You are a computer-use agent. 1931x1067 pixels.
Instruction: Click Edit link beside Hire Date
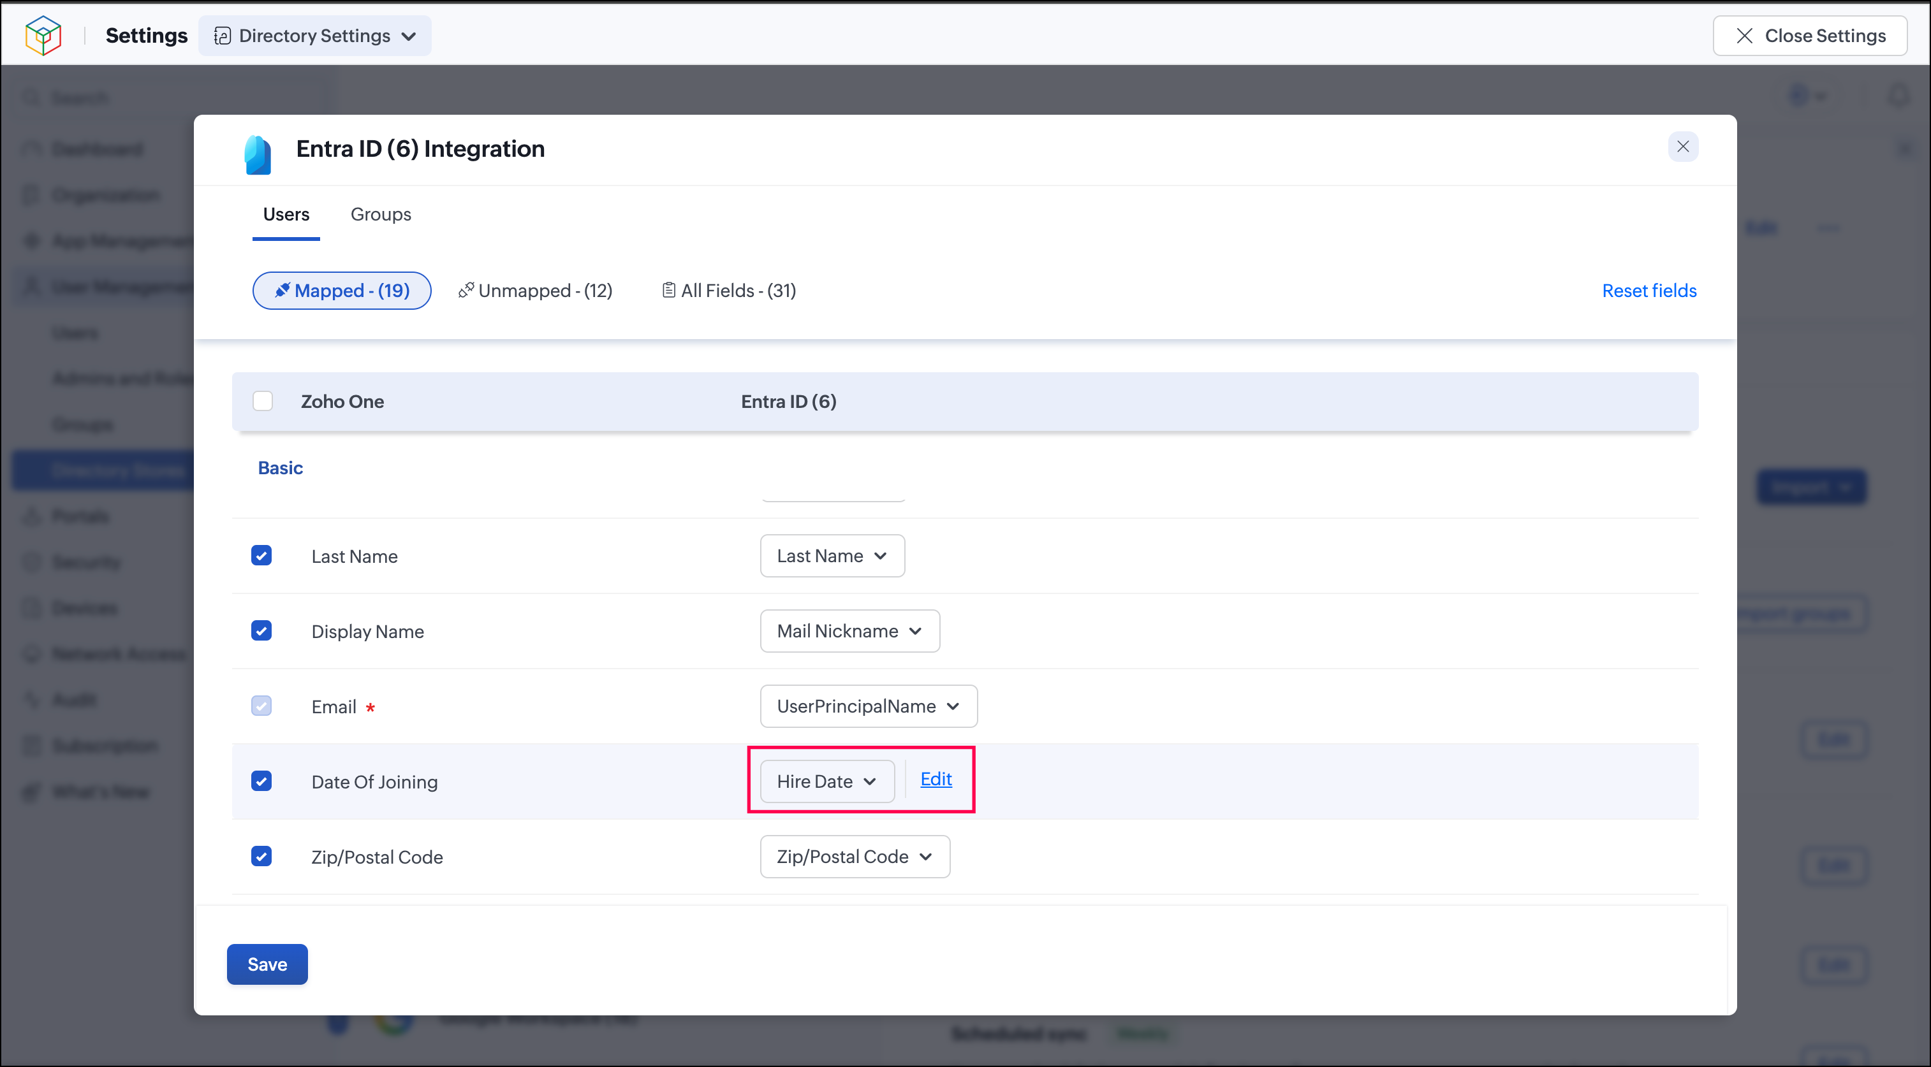click(x=936, y=780)
